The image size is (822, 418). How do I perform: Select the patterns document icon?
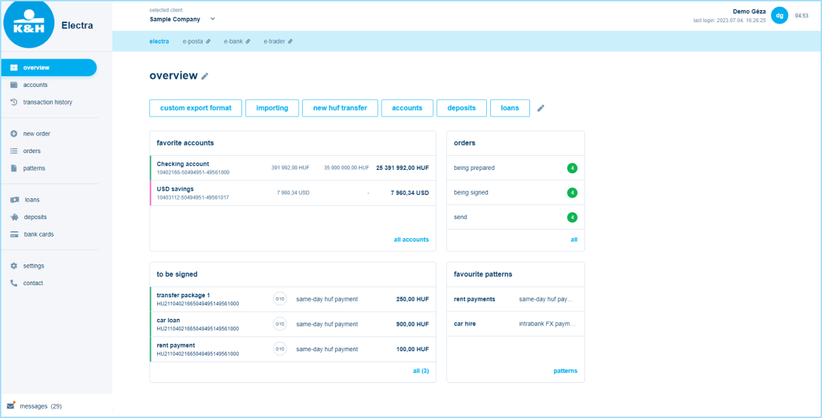click(x=13, y=168)
